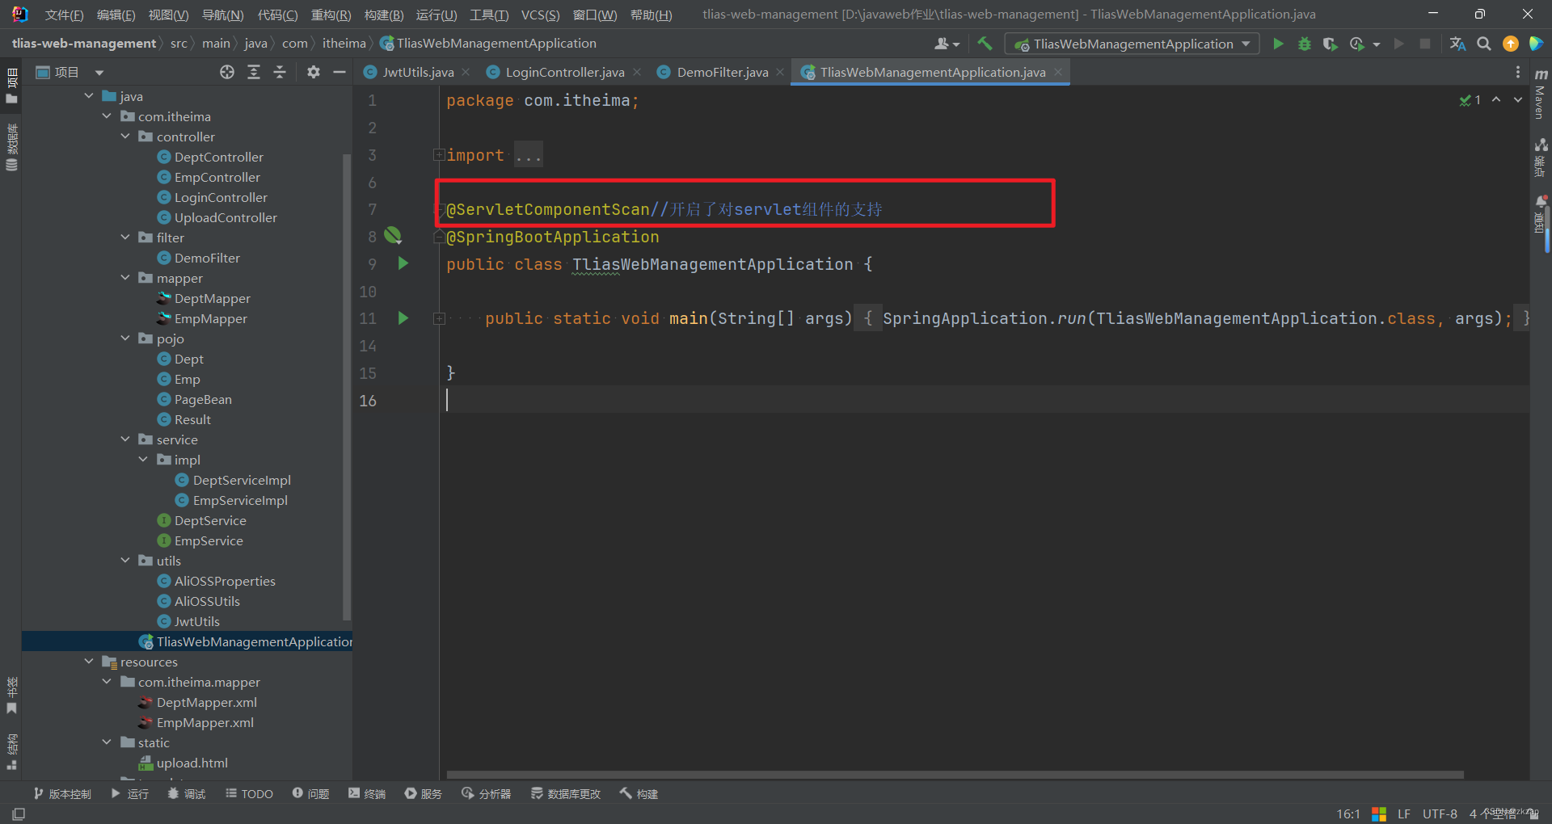The width and height of the screenshot is (1552, 824).
Task: Go to next highlighted problem arrow
Action: pos(1518,99)
